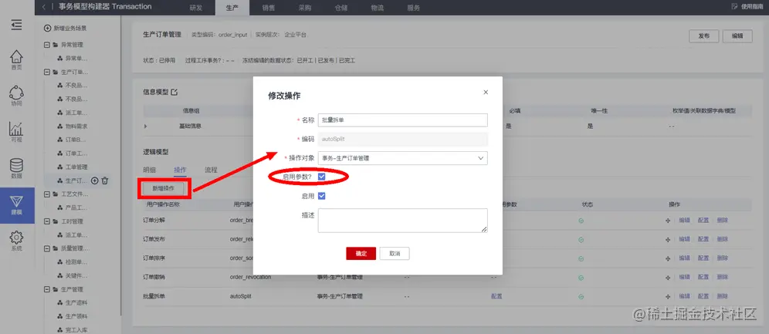Click 配置 link in 批量拆单 启用参数 column
The width and height of the screenshot is (769, 334).
tap(496, 296)
